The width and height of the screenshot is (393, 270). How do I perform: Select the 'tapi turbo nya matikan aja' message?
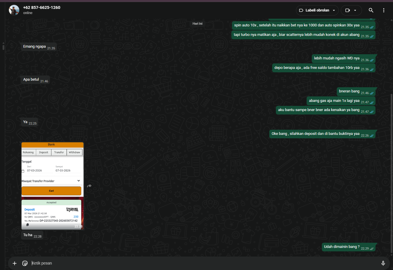point(303,35)
